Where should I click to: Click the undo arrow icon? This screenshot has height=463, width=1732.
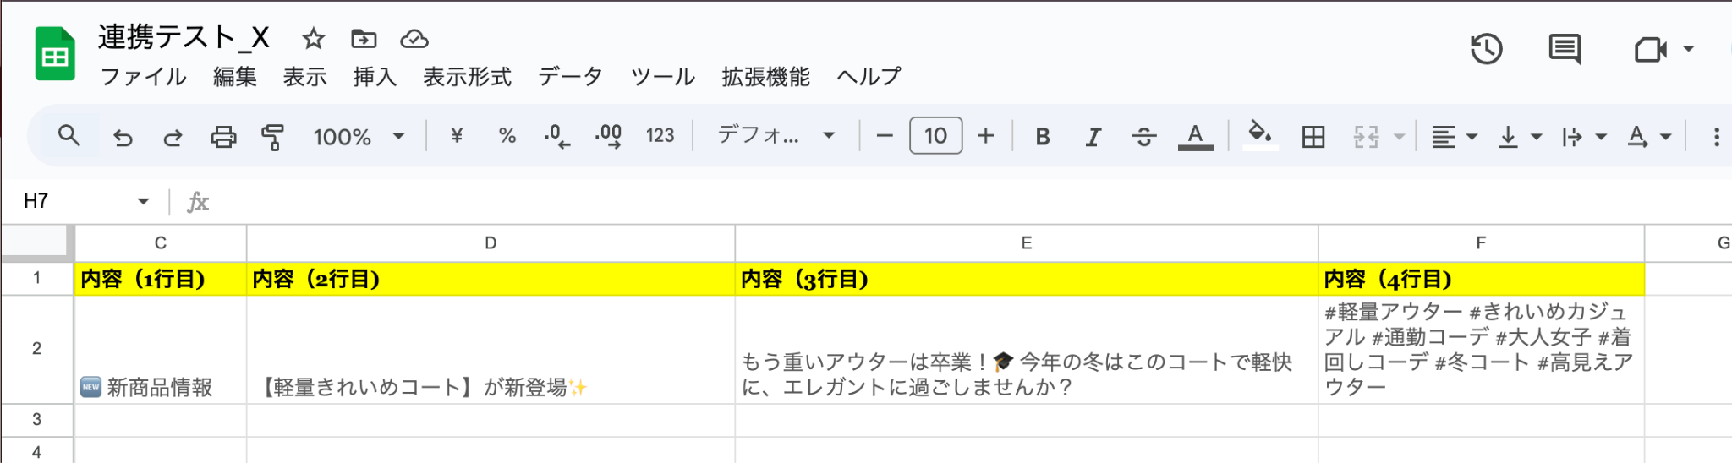coord(123,137)
